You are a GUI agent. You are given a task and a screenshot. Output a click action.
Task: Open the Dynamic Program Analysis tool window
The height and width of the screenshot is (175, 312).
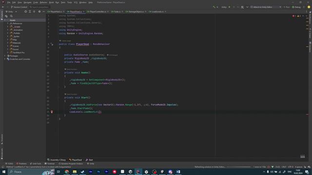(x=71, y=164)
